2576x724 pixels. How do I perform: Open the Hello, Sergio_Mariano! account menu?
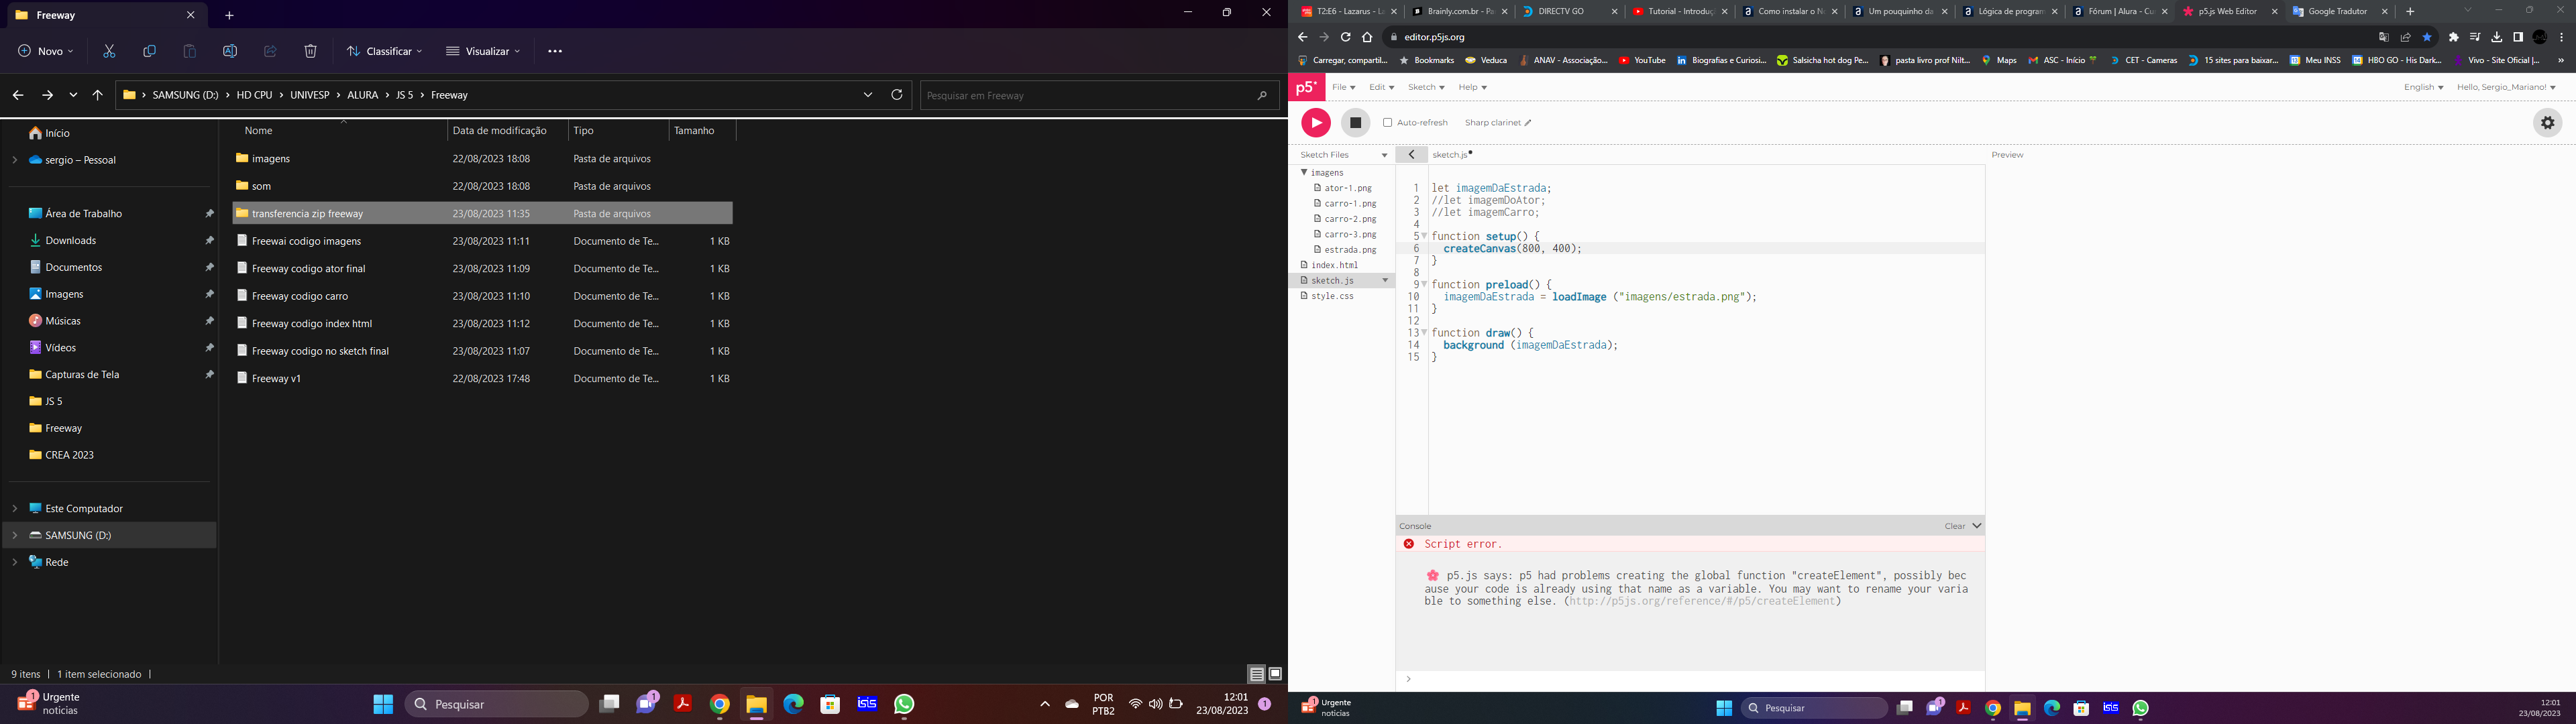pos(2506,87)
